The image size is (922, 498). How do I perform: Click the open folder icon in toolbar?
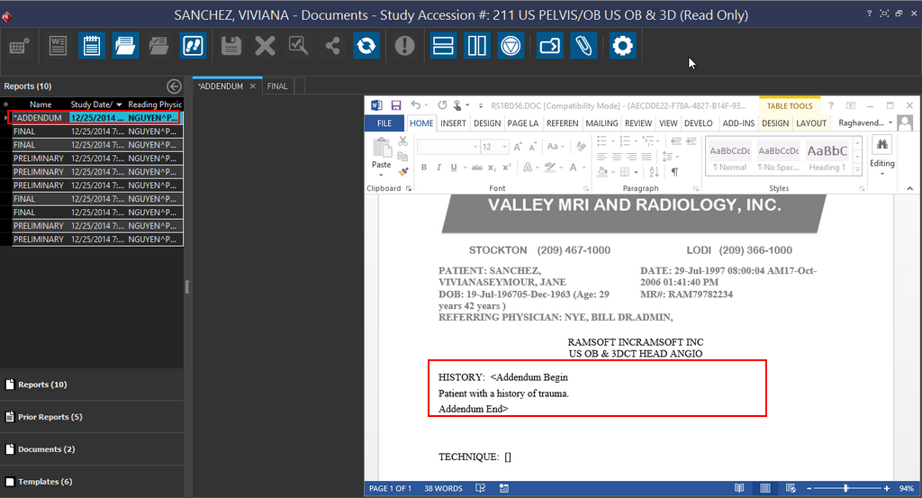[x=125, y=45]
